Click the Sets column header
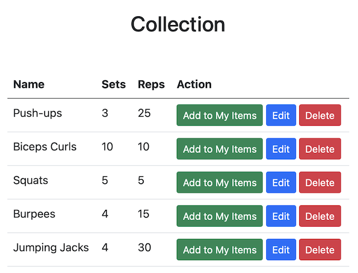Screen dimensions: 358x273 point(114,84)
